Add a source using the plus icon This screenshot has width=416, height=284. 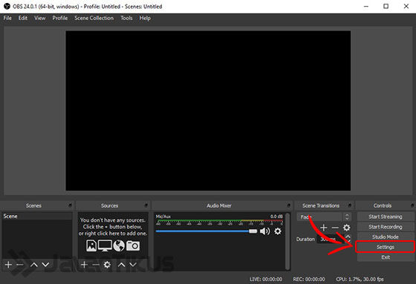(84, 265)
